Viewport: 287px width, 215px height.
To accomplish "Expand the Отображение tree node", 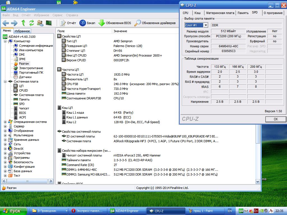I will click(5, 131).
